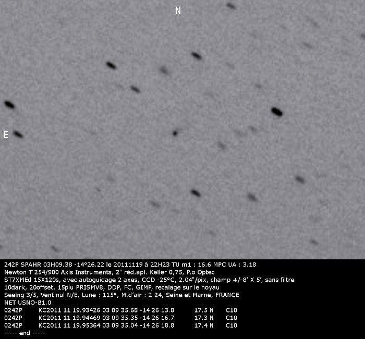365x339 pixels.
Task: Select the dark star trail at far left edge
Action: [x=9, y=104]
